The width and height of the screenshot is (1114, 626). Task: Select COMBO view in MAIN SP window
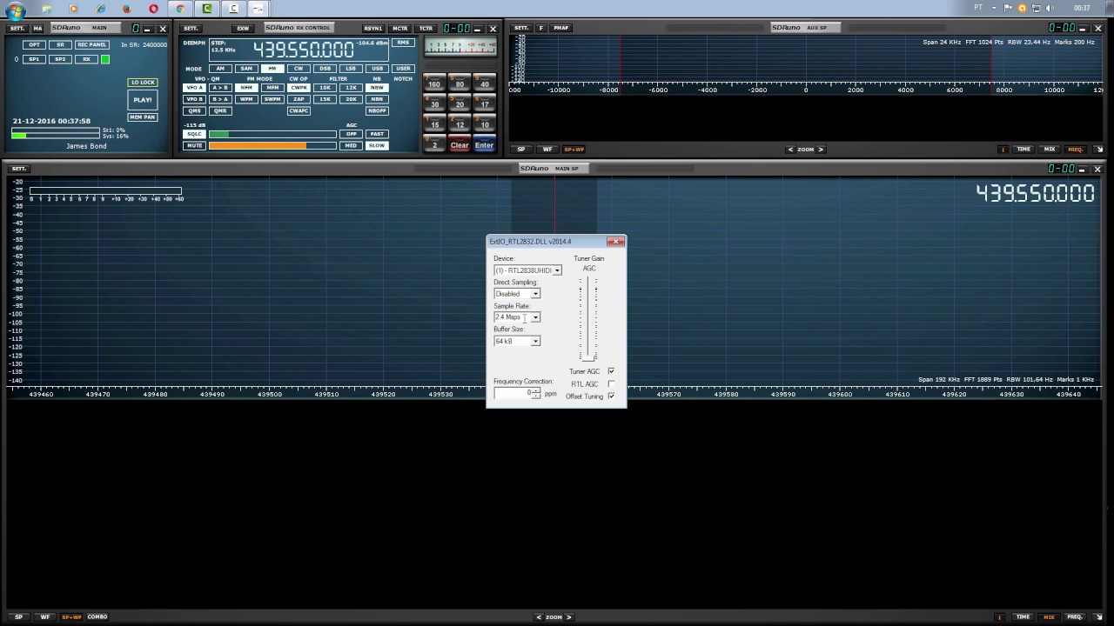coord(97,616)
